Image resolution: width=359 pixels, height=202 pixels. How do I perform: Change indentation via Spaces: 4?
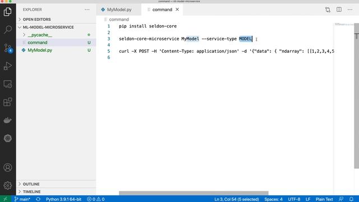pyautogui.click(x=273, y=199)
